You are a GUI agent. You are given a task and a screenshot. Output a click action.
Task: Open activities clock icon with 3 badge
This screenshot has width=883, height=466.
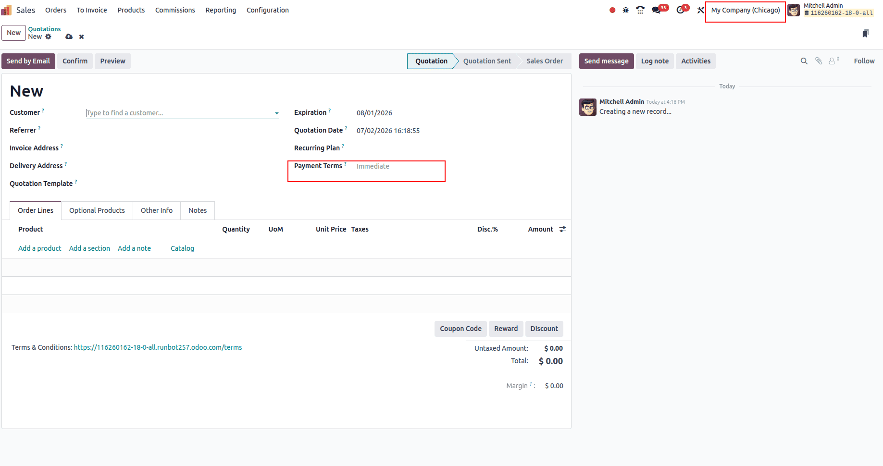[x=683, y=10]
